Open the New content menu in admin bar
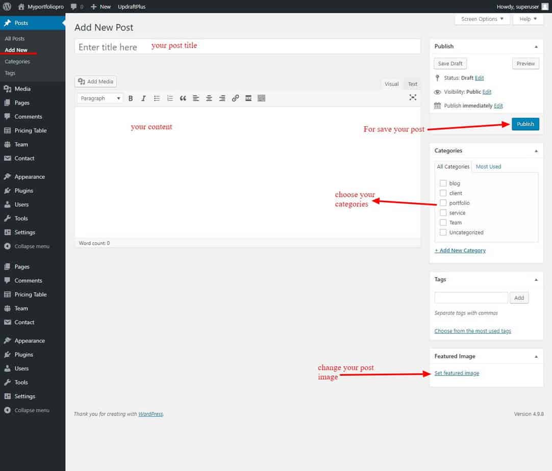Screen dimensions: 552x471 (101, 7)
